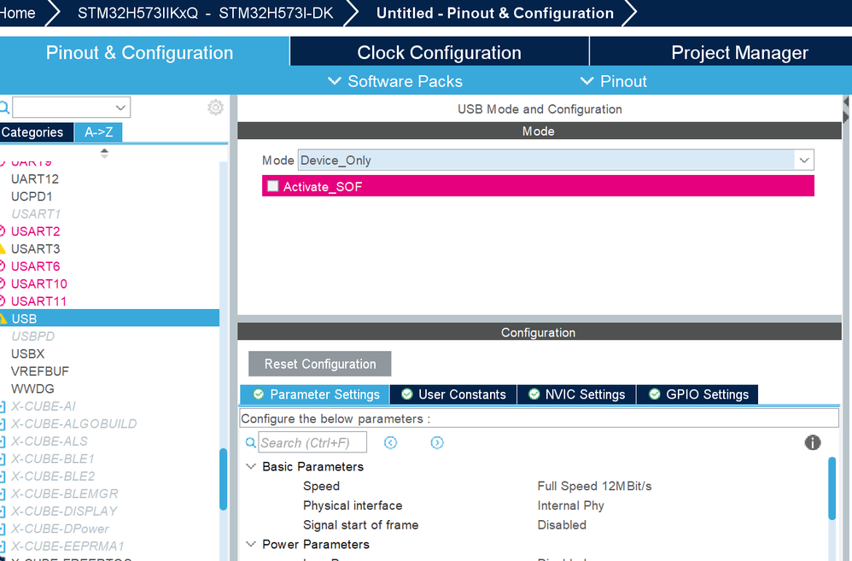Select X-CUBE-BLEMGR in the list
Viewport: 852px width, 561px height.
65,494
